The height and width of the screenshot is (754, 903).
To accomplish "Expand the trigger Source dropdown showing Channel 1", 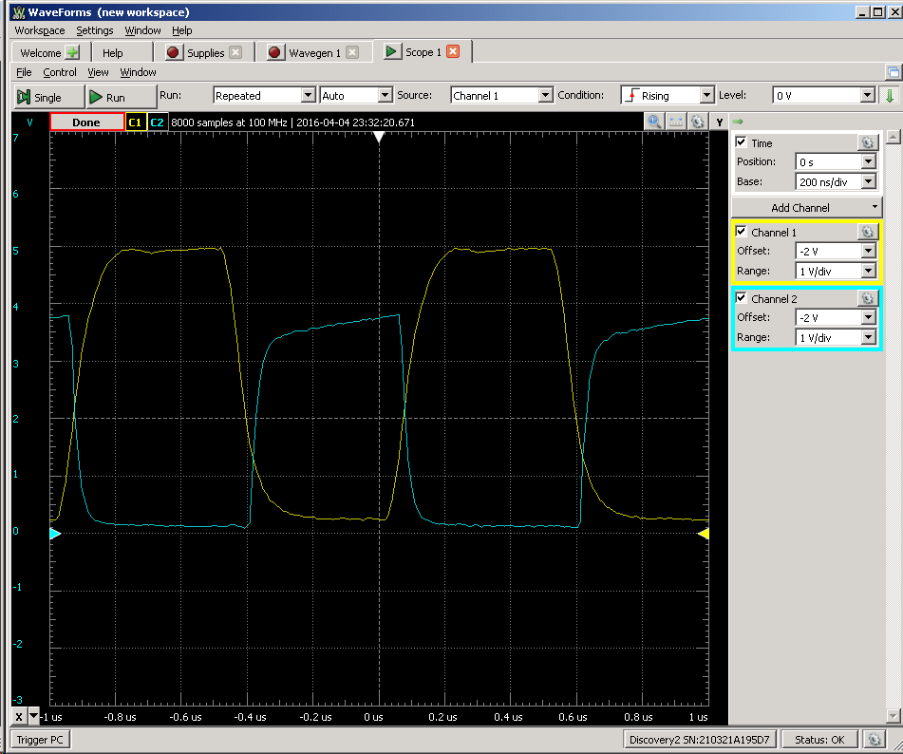I will tap(501, 95).
